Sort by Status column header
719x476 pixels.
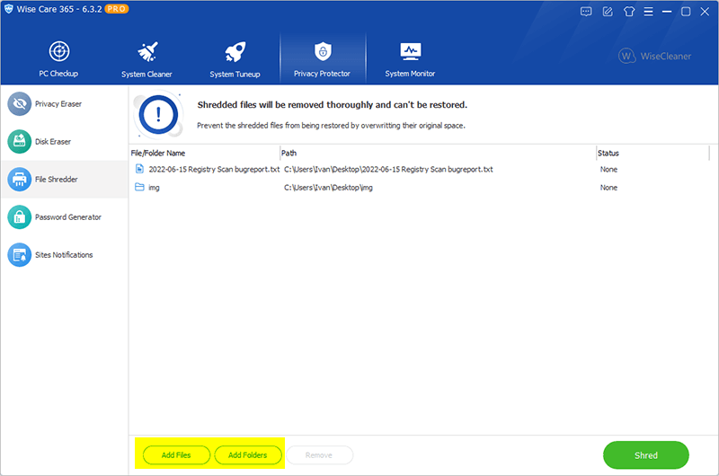(608, 153)
